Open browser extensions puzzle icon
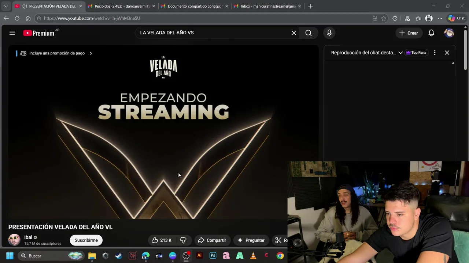The width and height of the screenshot is (469, 263). [395, 18]
